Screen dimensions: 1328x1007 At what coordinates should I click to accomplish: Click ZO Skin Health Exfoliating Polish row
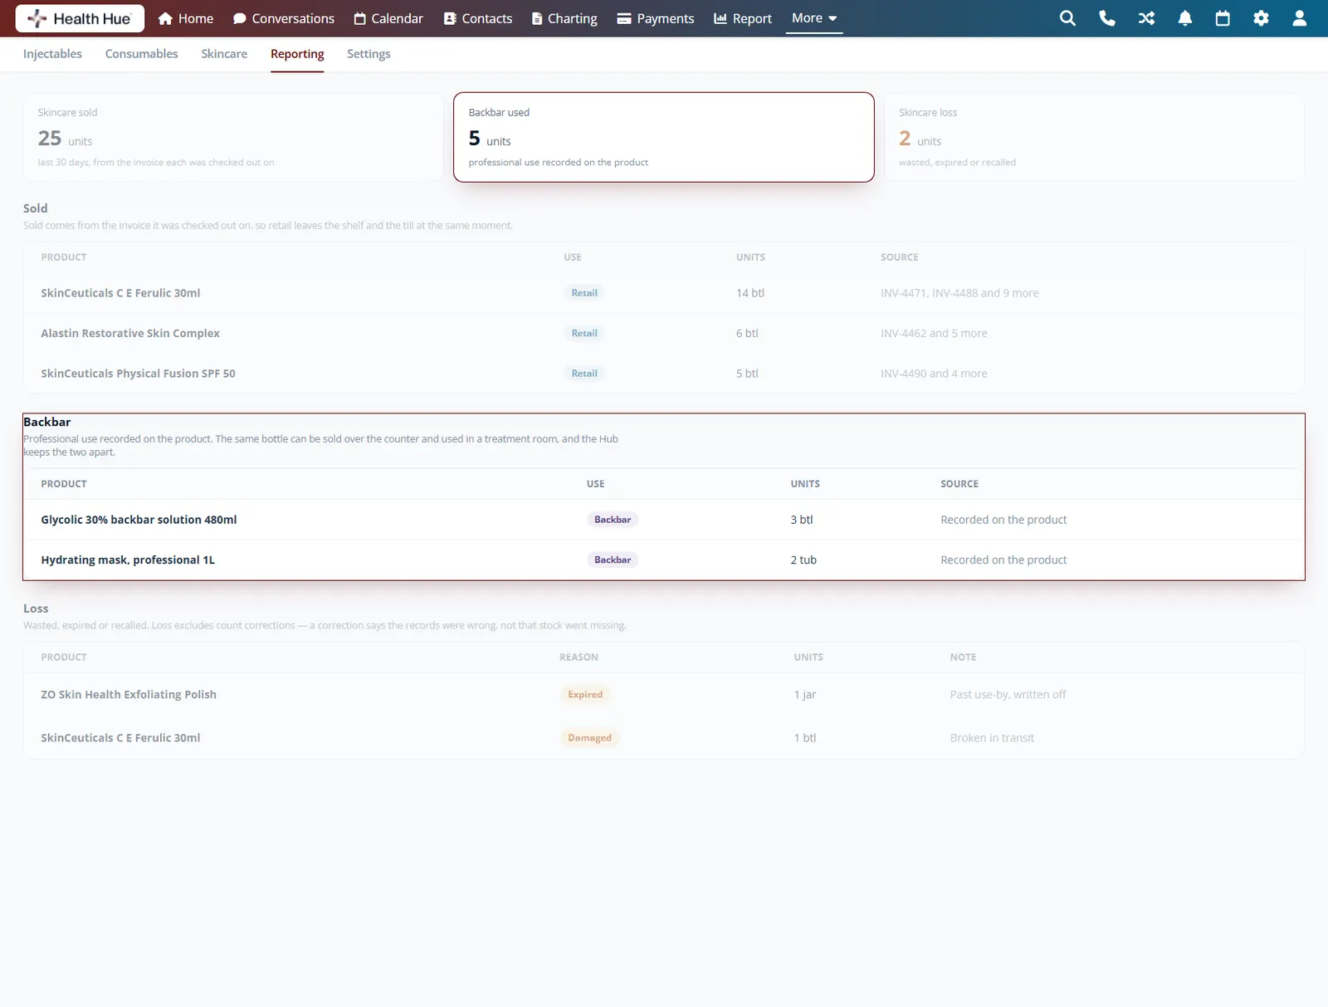pyautogui.click(x=664, y=694)
